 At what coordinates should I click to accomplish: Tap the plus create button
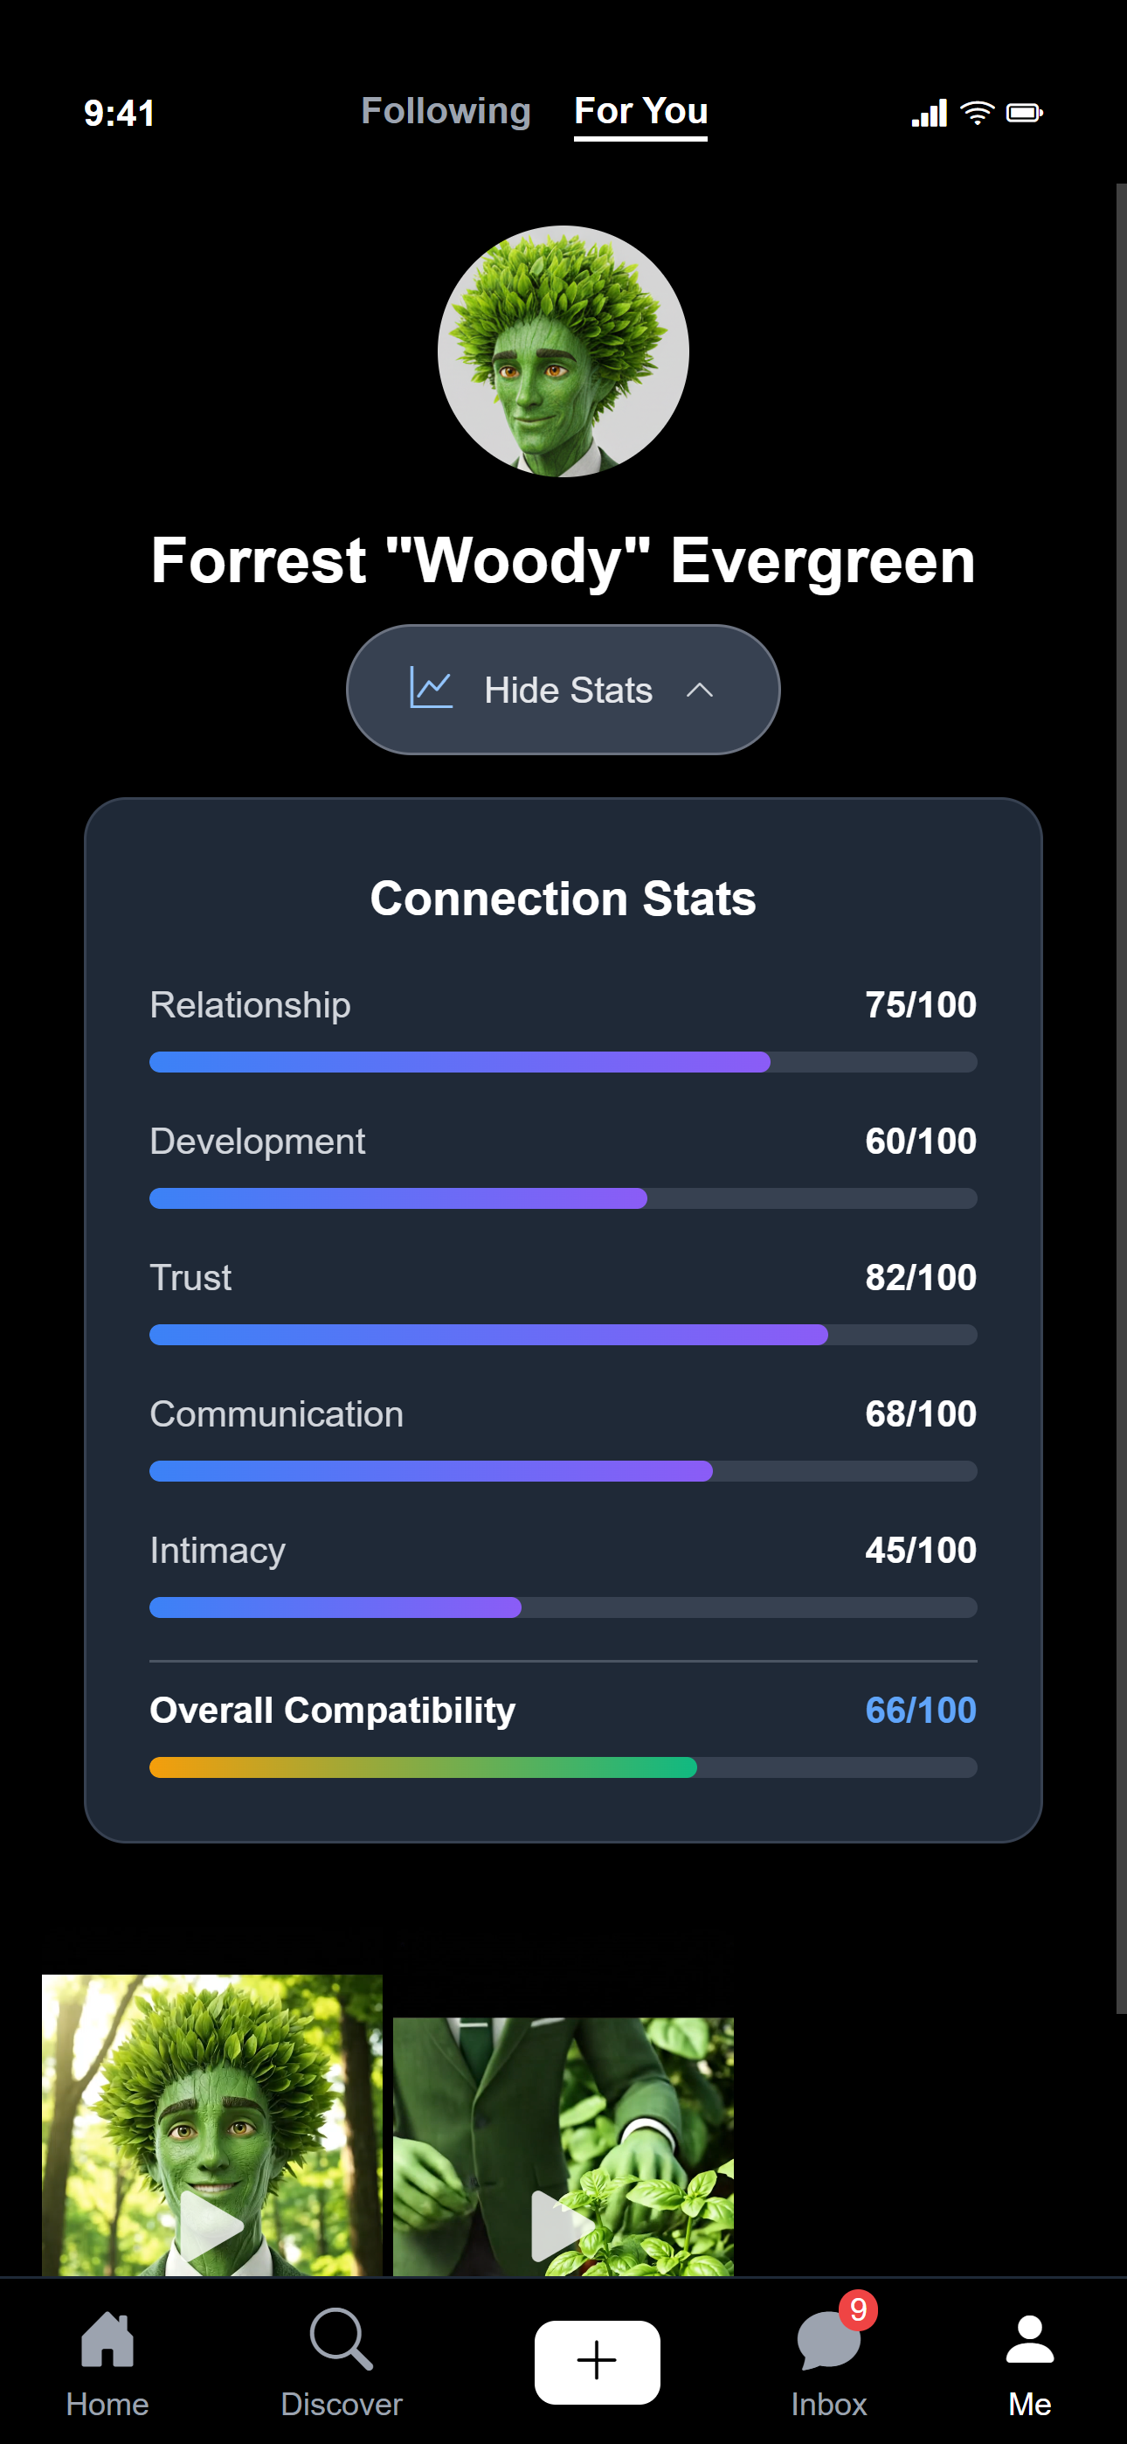point(597,2362)
